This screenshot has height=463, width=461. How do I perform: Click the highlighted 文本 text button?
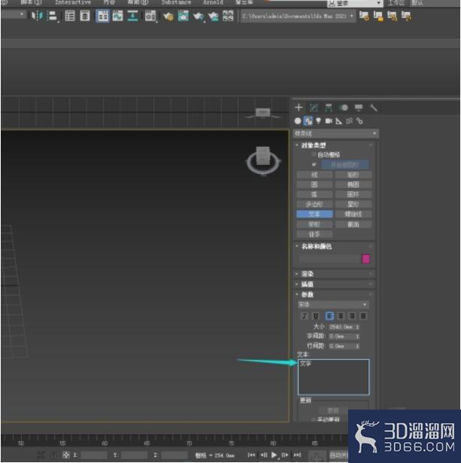tap(314, 214)
